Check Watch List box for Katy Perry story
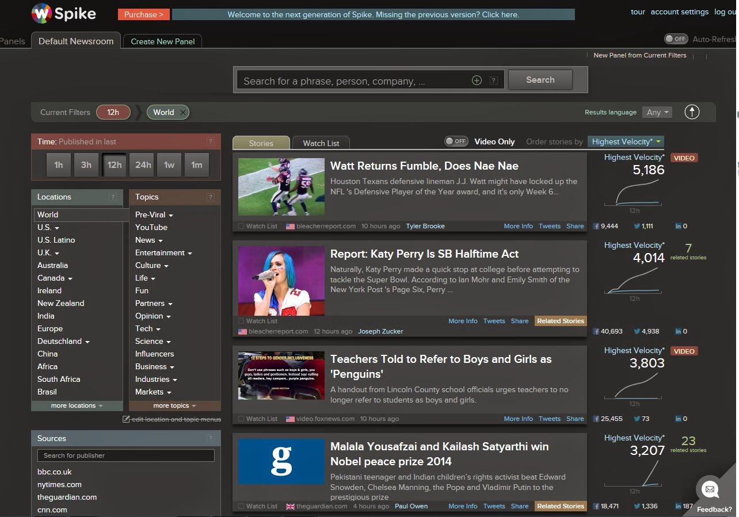The width and height of the screenshot is (739, 517). coord(241,321)
